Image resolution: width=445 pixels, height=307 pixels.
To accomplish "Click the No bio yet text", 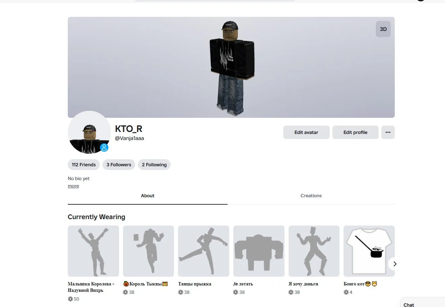I will 79,178.
